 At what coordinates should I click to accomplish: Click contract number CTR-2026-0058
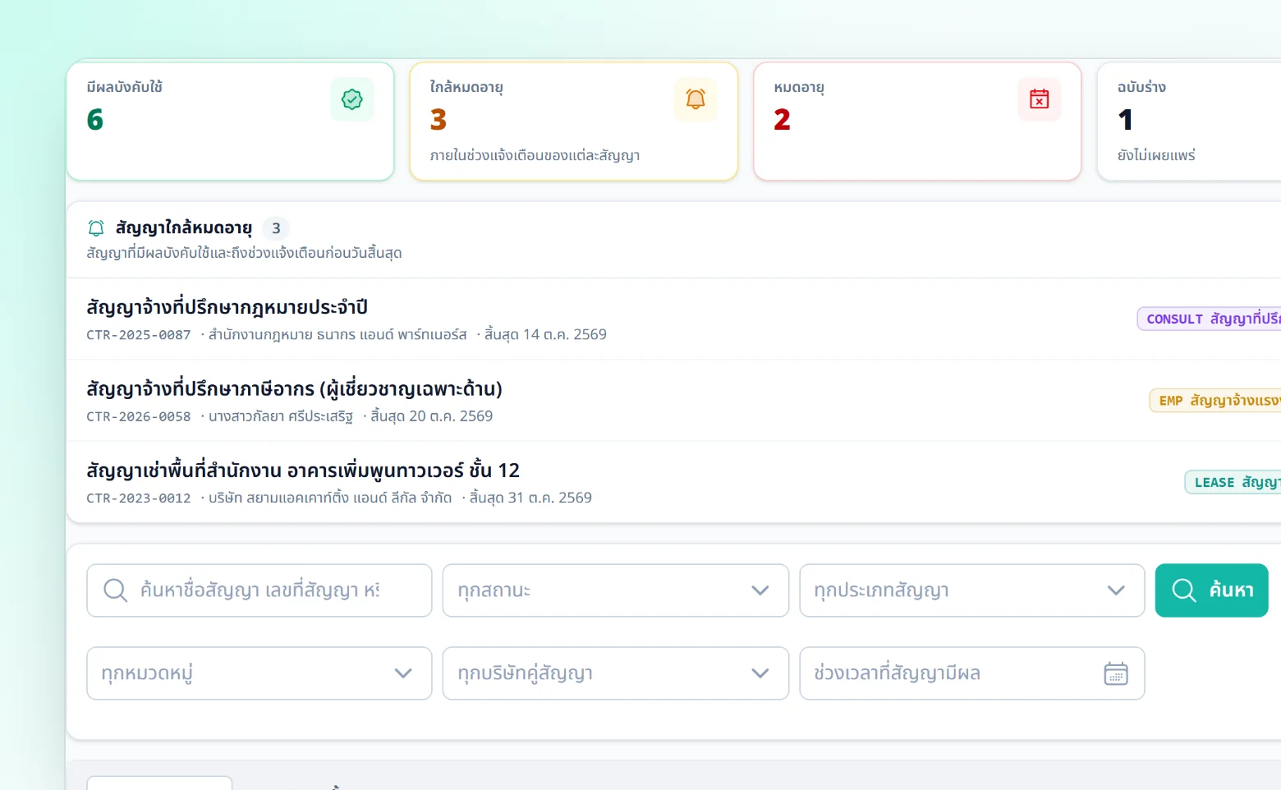[139, 416]
